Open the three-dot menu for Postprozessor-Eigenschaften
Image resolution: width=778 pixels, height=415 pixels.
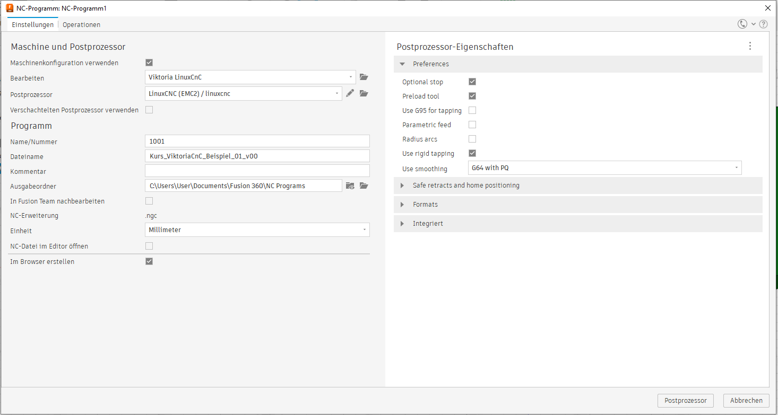click(750, 46)
